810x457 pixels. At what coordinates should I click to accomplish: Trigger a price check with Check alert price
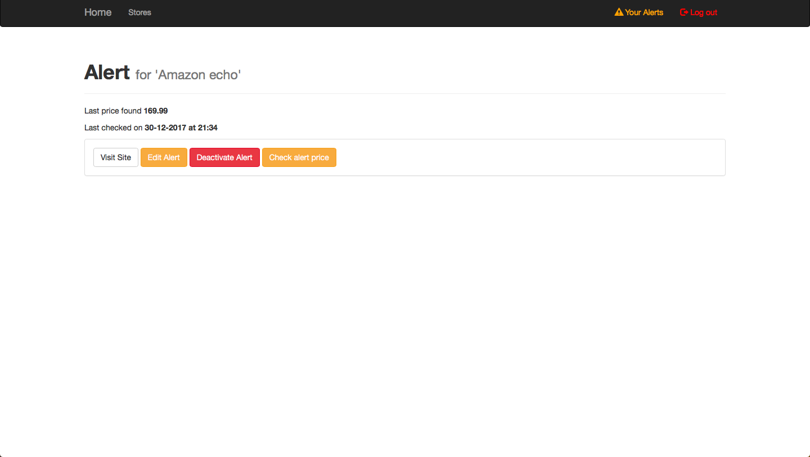[299, 157]
